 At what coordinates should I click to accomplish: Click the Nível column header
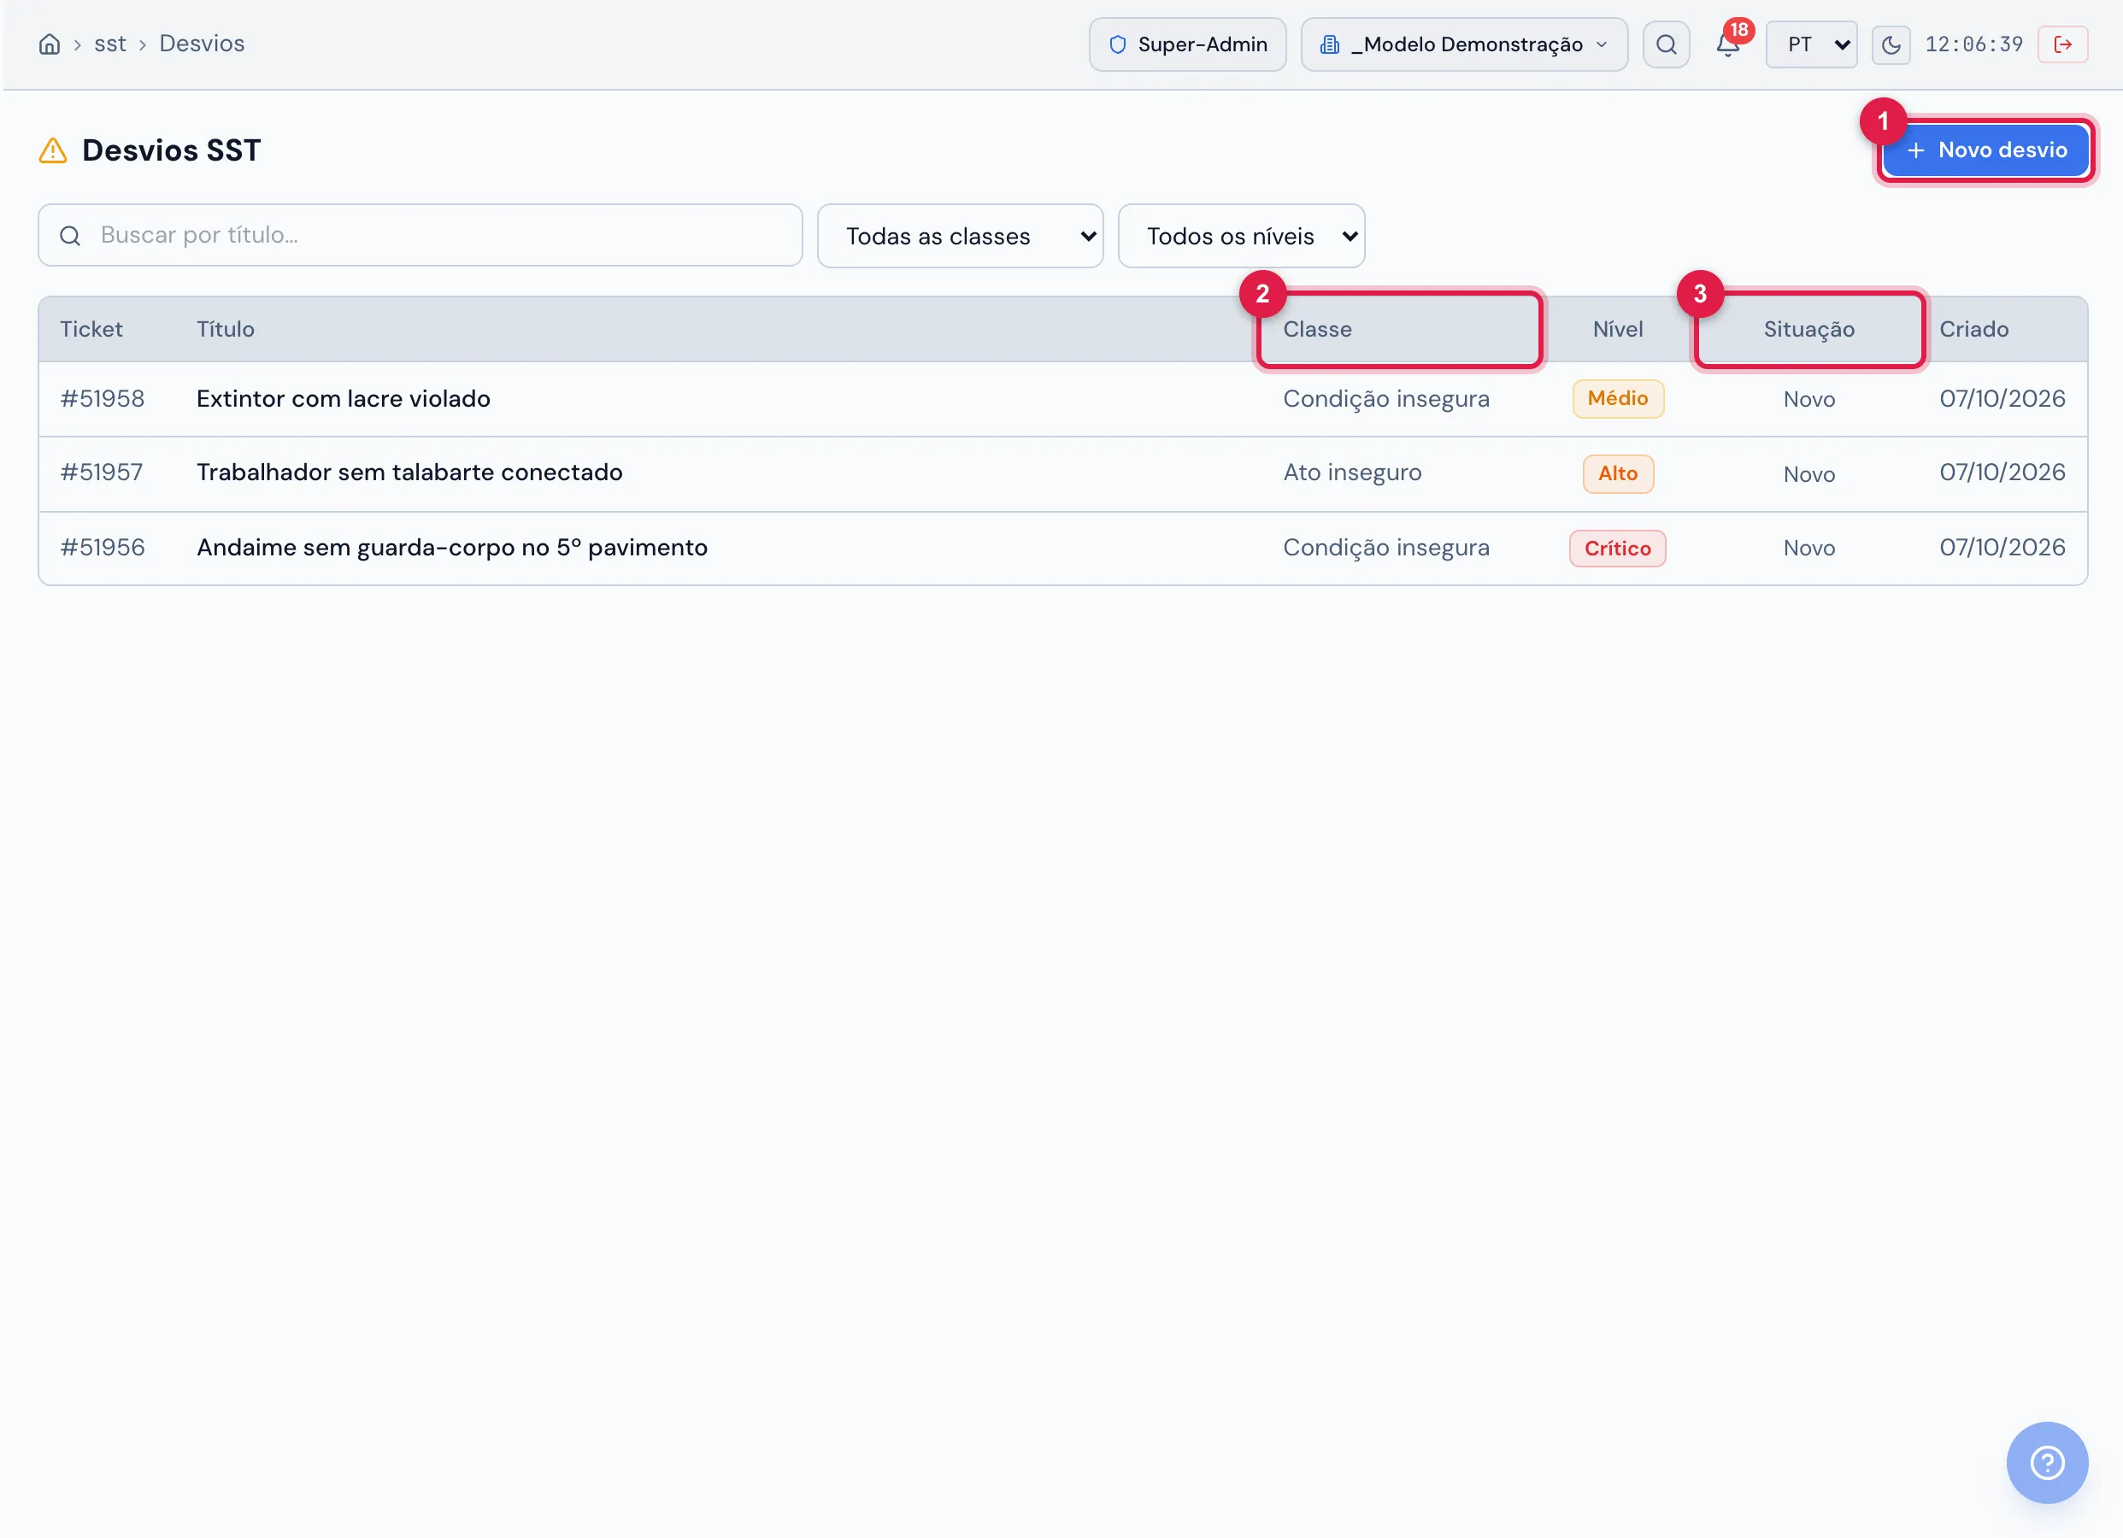tap(1618, 329)
